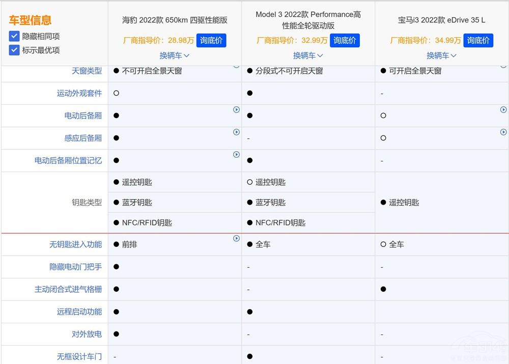Click the 天窗类型 video icon in 宝马i3 column

click(x=504, y=65)
